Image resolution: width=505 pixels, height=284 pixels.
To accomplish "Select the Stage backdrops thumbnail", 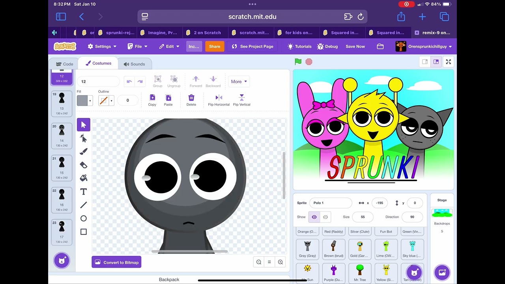I will [x=442, y=213].
